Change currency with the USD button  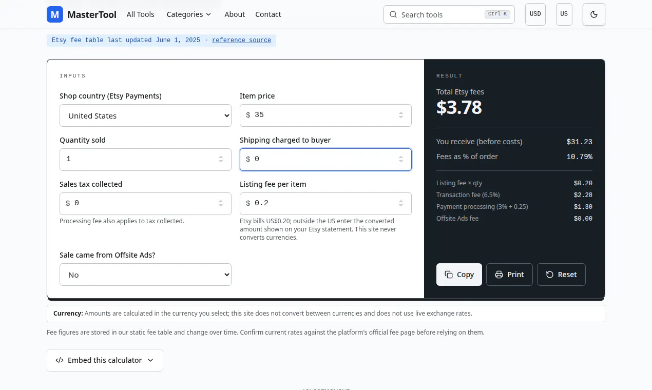(x=535, y=14)
